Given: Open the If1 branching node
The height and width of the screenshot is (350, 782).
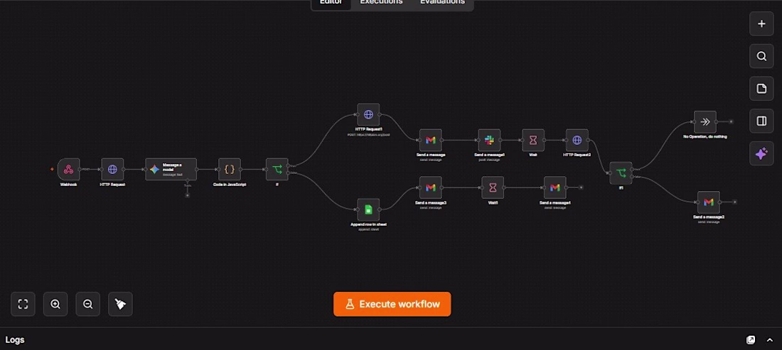Looking at the screenshot, I should coord(621,173).
